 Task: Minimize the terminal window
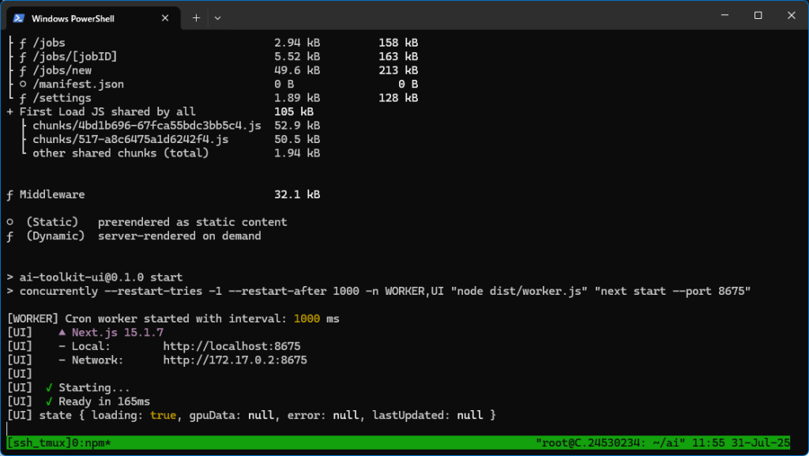[x=725, y=16]
